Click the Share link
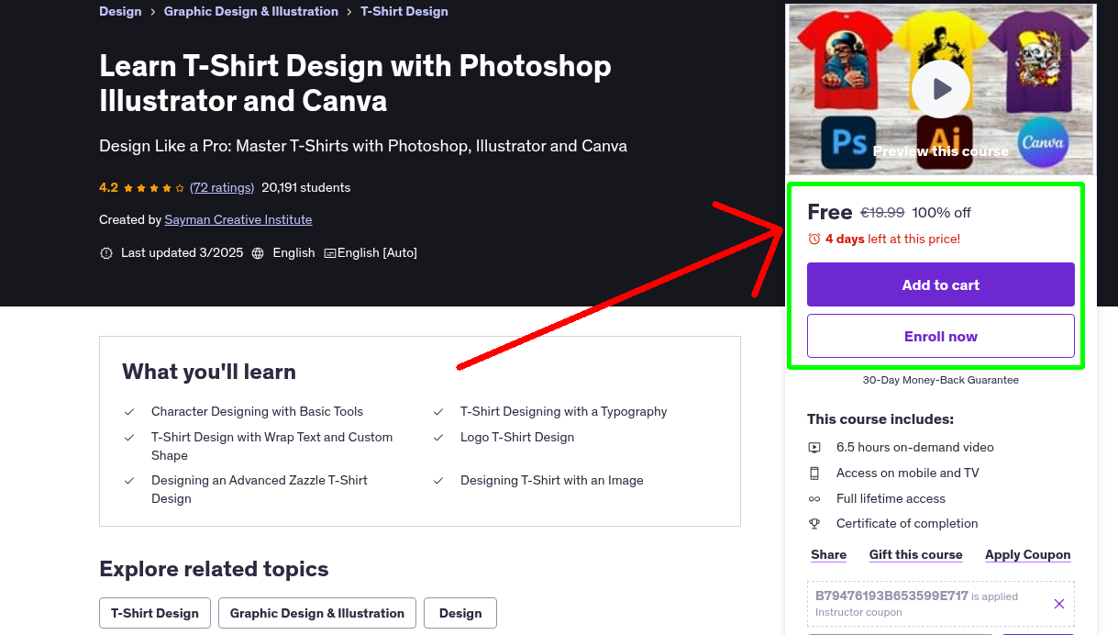 829,555
